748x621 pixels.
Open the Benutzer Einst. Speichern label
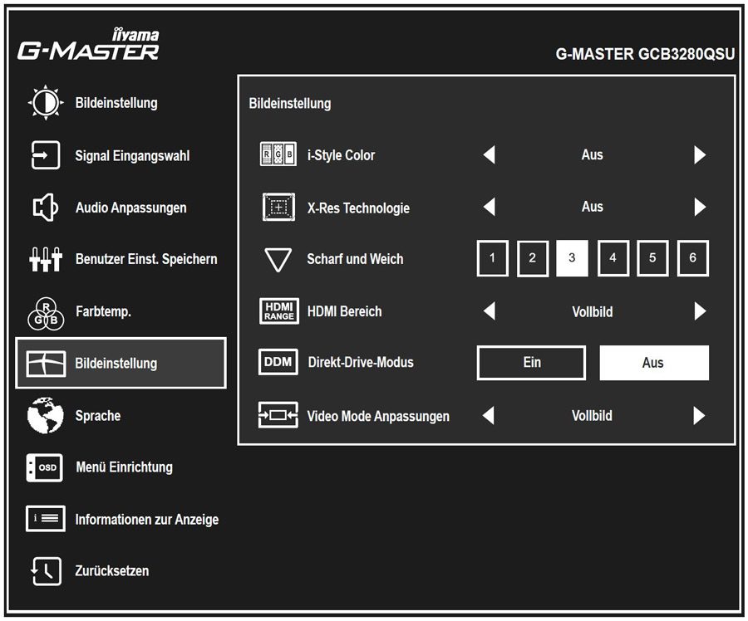coord(146,259)
